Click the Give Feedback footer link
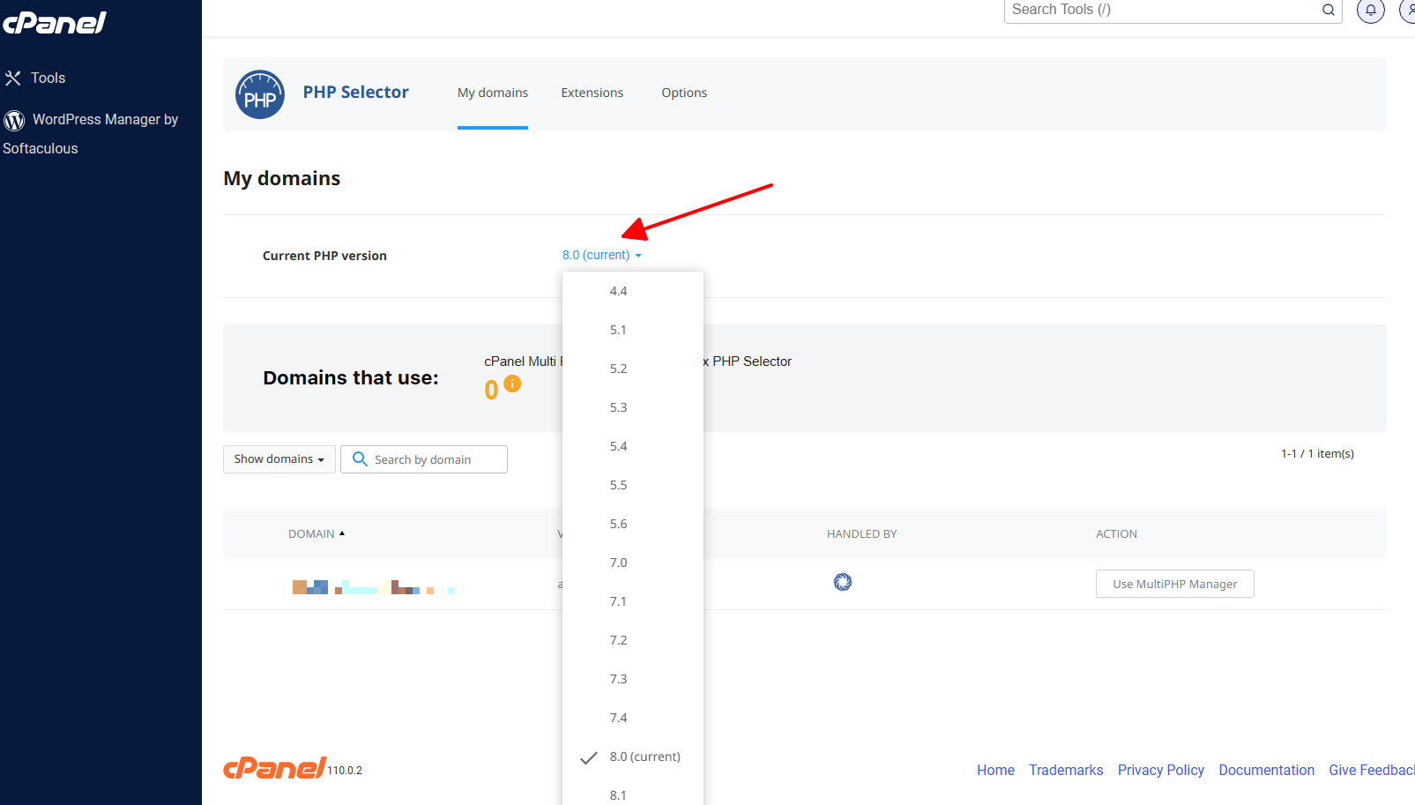This screenshot has height=805, width=1415. pos(1372,771)
